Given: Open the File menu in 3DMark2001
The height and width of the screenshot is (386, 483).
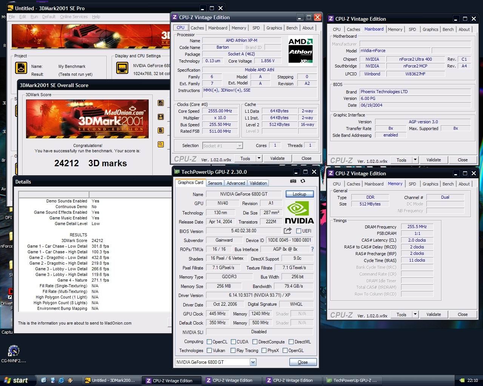Looking at the screenshot, I should (x=12, y=17).
